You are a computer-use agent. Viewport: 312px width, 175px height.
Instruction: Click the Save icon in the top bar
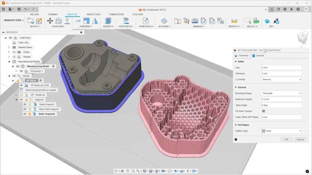[x=19, y=9]
